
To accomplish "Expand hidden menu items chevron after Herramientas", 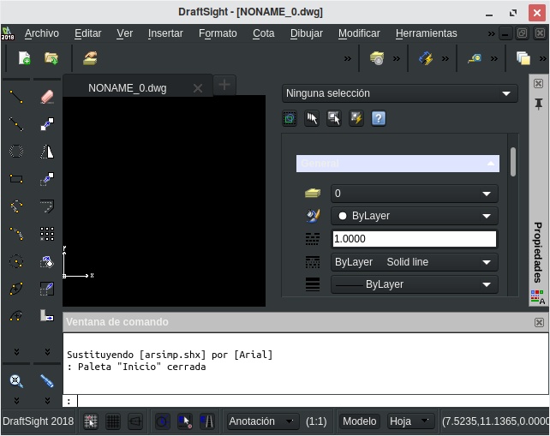I will [492, 33].
